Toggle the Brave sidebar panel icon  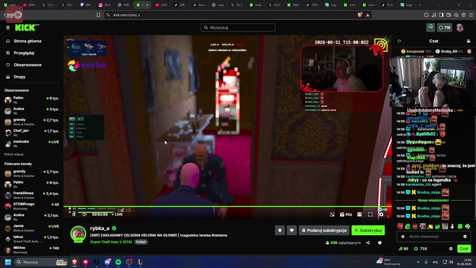tap(441, 15)
